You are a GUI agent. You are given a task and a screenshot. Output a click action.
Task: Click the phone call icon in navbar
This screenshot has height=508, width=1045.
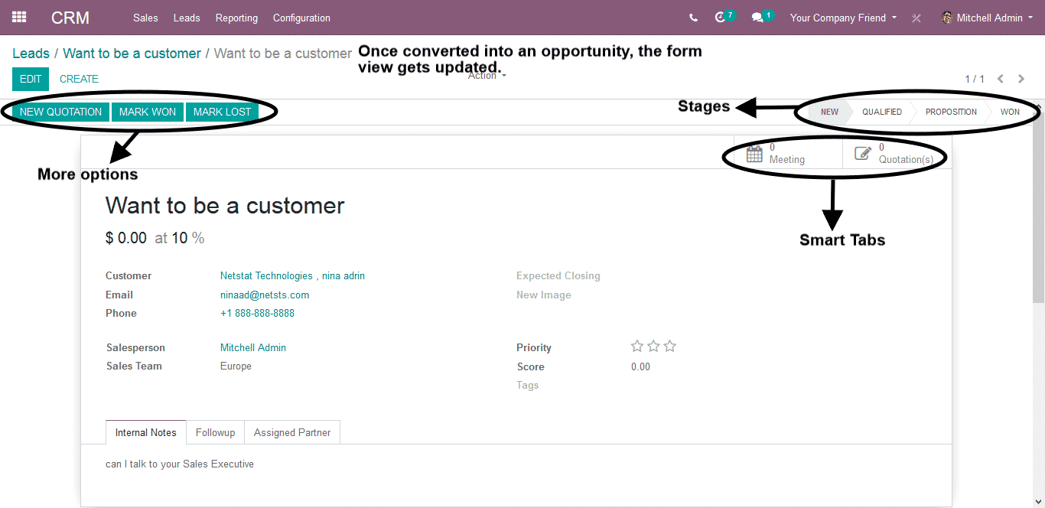693,18
